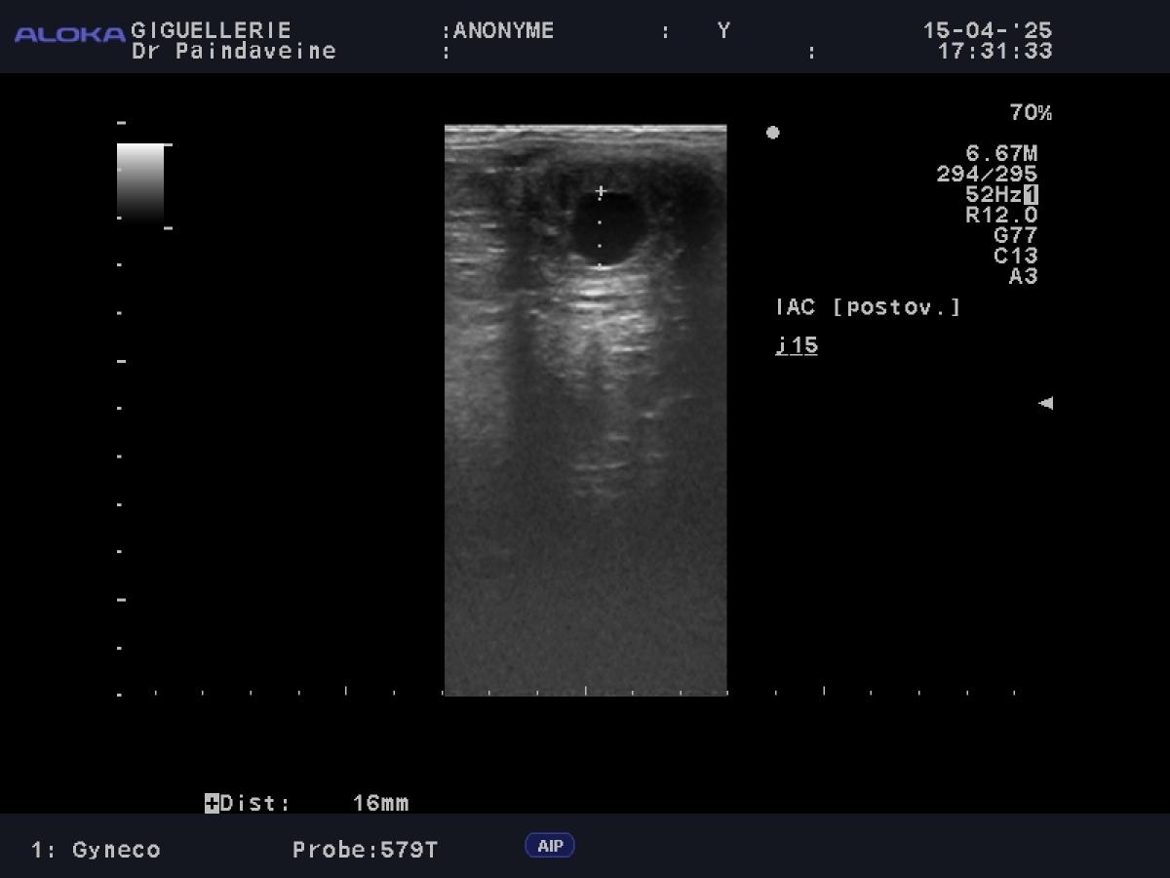Screen dimensions: 1170x878
Task: Click the AIP badge in the status bar
Action: coord(550,846)
